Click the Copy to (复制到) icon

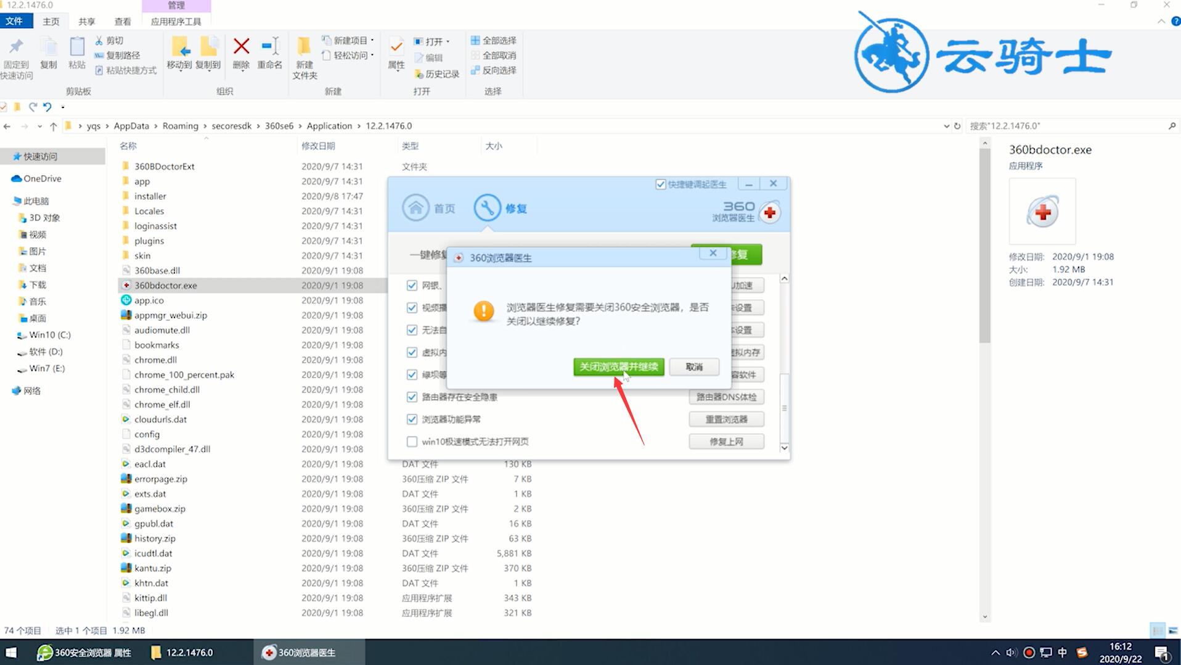tap(208, 47)
